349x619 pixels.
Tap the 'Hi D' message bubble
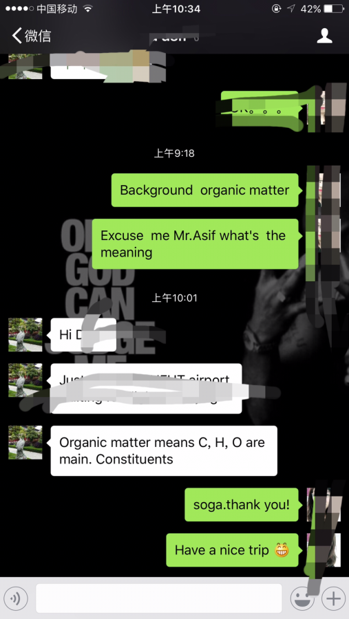pos(83,334)
